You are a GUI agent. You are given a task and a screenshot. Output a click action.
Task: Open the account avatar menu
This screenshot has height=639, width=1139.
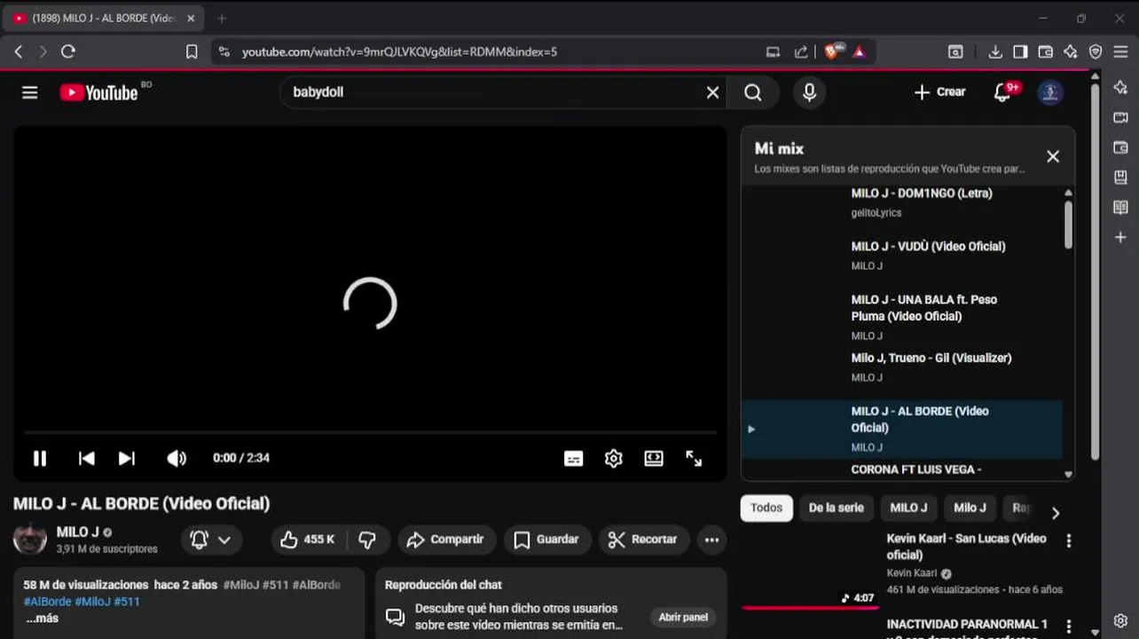point(1050,92)
